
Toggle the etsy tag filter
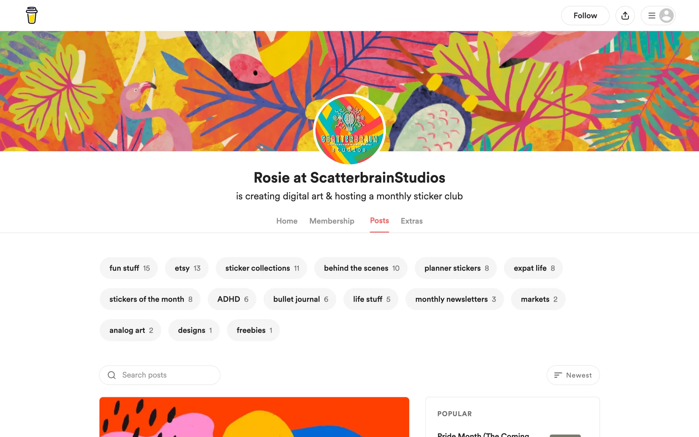click(x=187, y=268)
